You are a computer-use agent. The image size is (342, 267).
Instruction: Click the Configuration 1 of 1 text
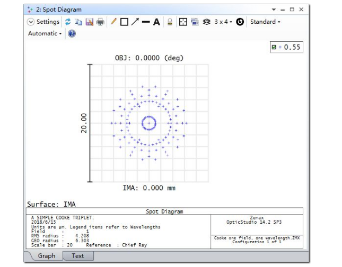[257, 242]
